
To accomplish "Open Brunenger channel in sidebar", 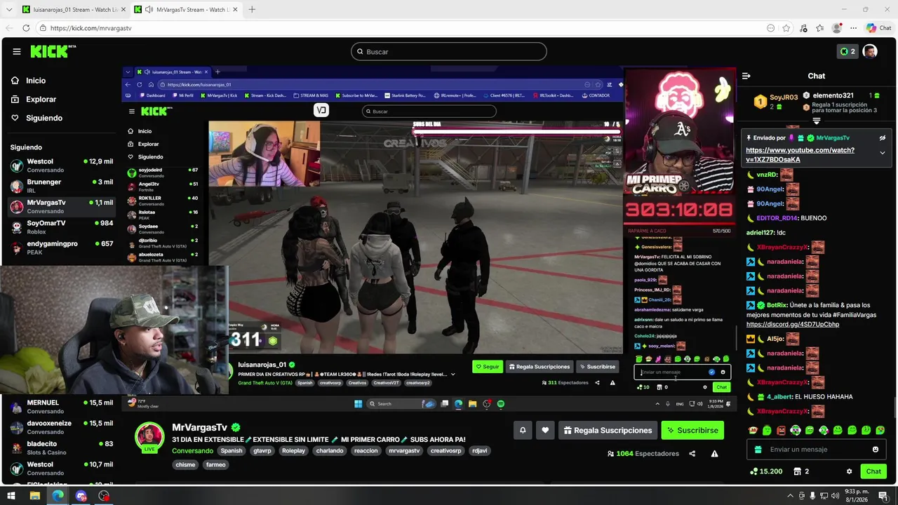I will 62,186.
